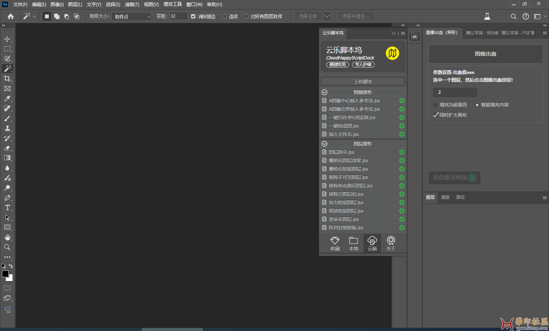
Task: Choose Add to Selection mode
Action: point(57,16)
